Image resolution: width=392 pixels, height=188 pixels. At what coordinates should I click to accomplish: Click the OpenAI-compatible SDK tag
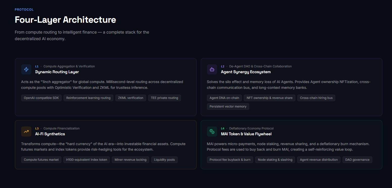[41, 98]
